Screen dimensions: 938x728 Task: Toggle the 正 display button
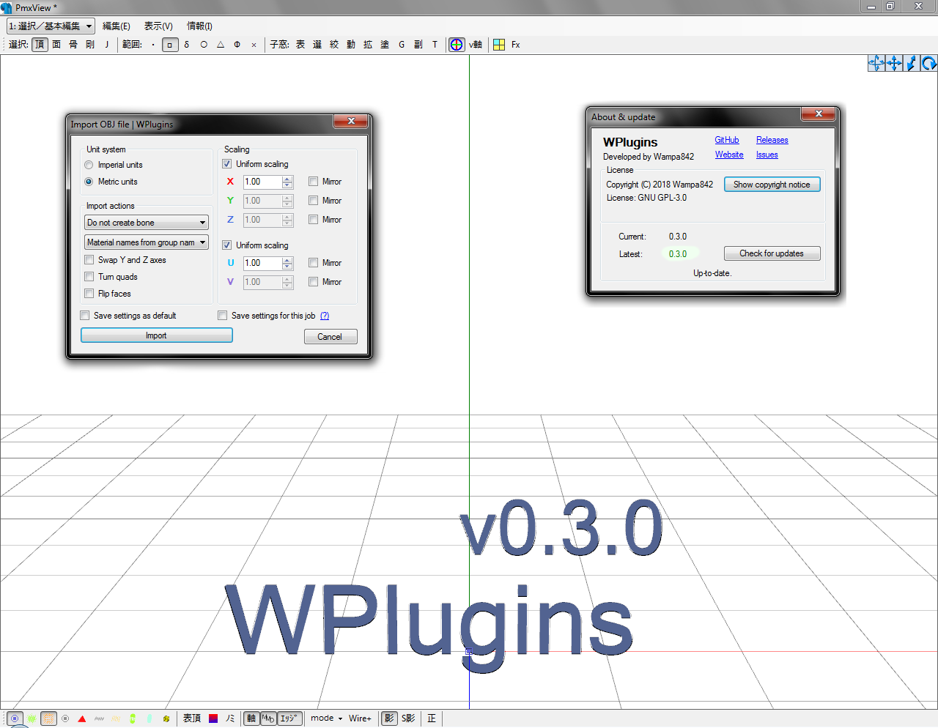coord(432,718)
